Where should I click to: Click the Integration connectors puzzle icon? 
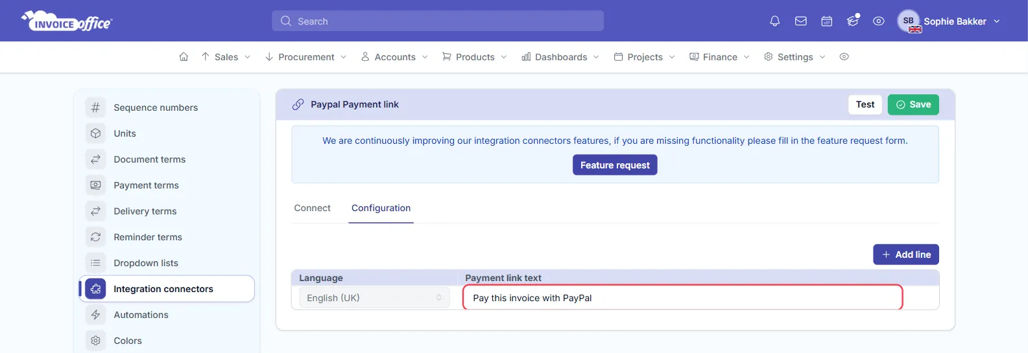(x=95, y=289)
